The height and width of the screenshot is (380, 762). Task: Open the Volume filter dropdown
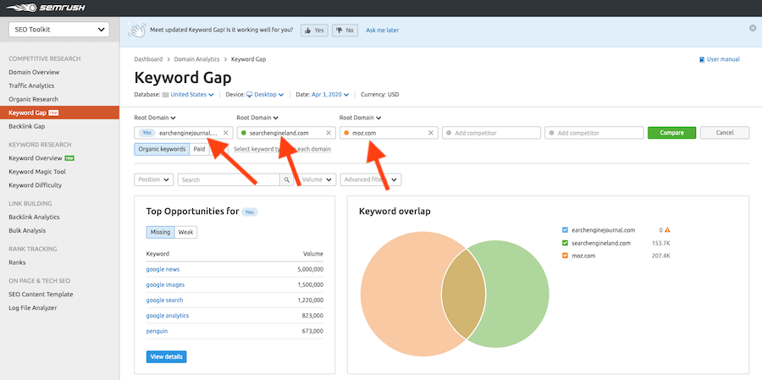coord(317,179)
